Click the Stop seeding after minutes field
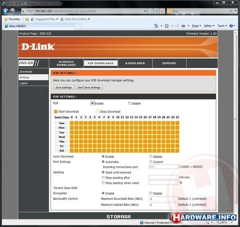The width and height of the screenshot is (240, 227). (x=163, y=177)
